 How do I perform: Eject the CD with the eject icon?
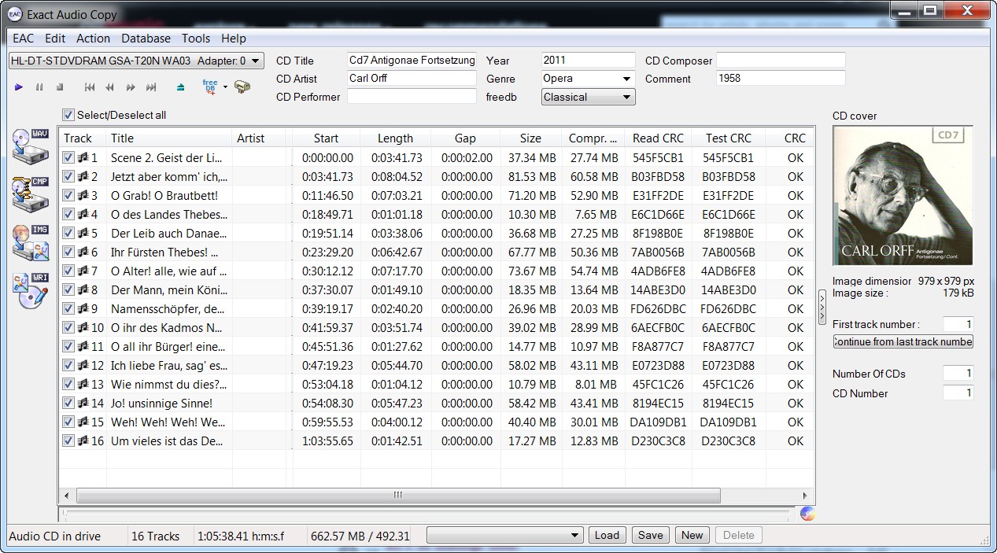[181, 87]
